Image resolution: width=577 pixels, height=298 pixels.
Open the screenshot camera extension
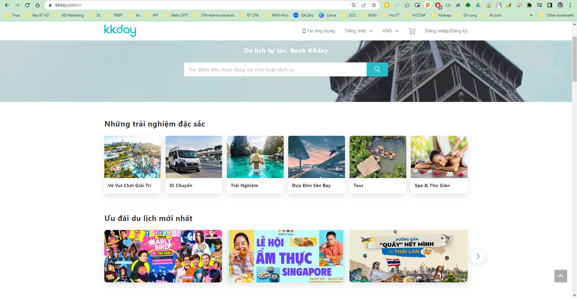407,5
